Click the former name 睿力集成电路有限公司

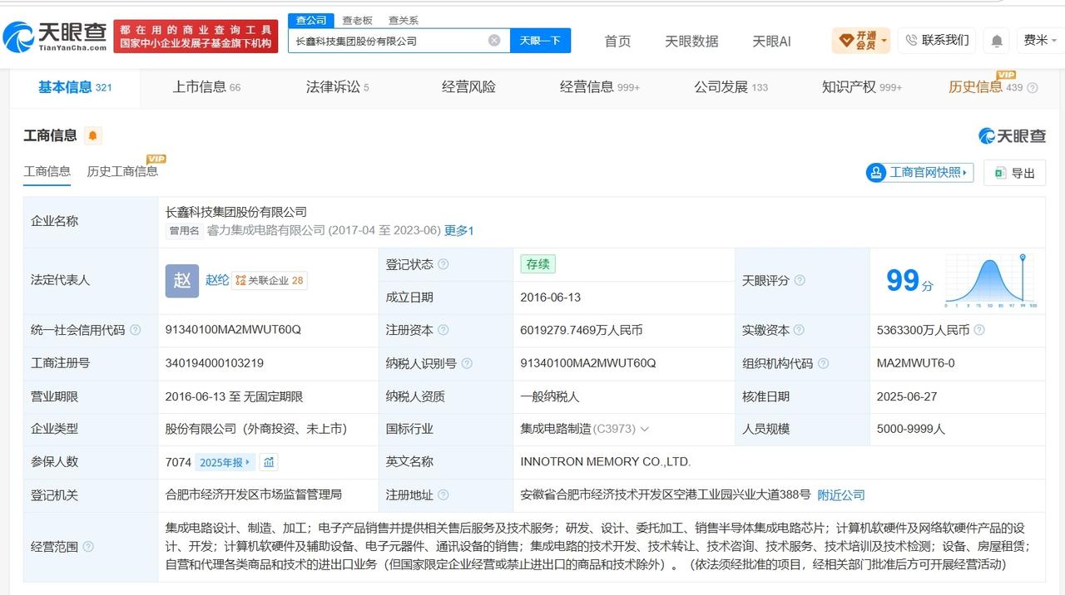(x=265, y=230)
